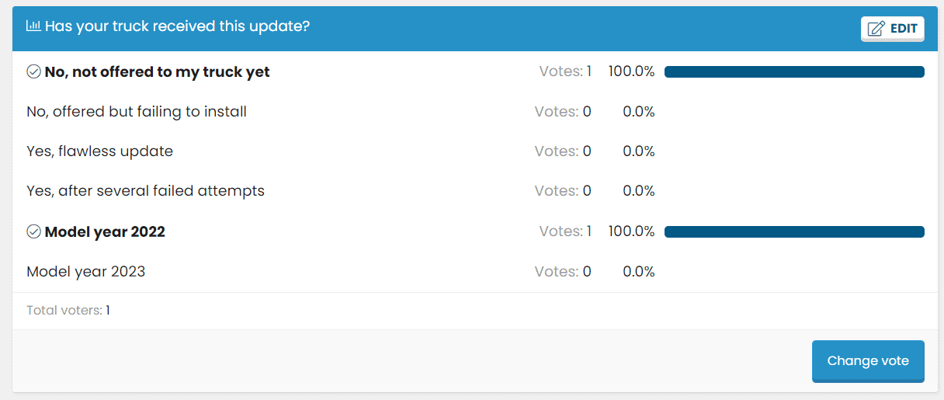Click the 'Has your truck received this update?' title

178,26
